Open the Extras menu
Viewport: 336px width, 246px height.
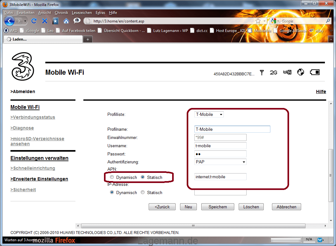100,13
